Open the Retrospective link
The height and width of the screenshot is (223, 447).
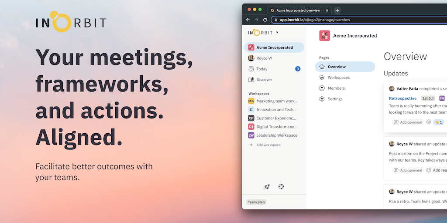click(x=403, y=98)
